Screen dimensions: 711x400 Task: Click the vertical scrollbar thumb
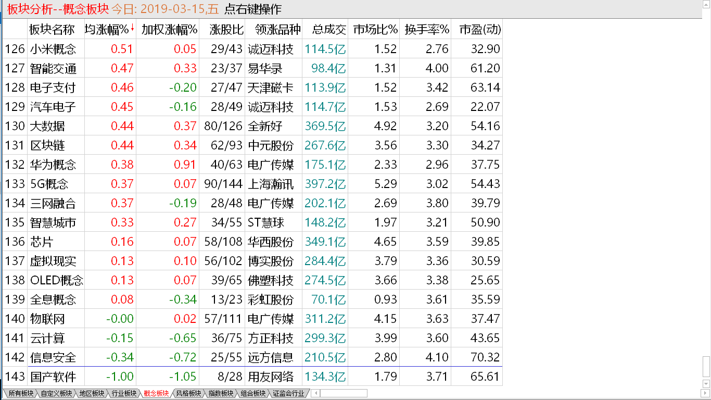pyautogui.click(x=706, y=366)
